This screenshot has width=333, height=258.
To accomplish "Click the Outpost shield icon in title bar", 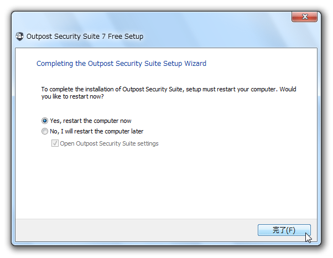I will pos(20,37).
